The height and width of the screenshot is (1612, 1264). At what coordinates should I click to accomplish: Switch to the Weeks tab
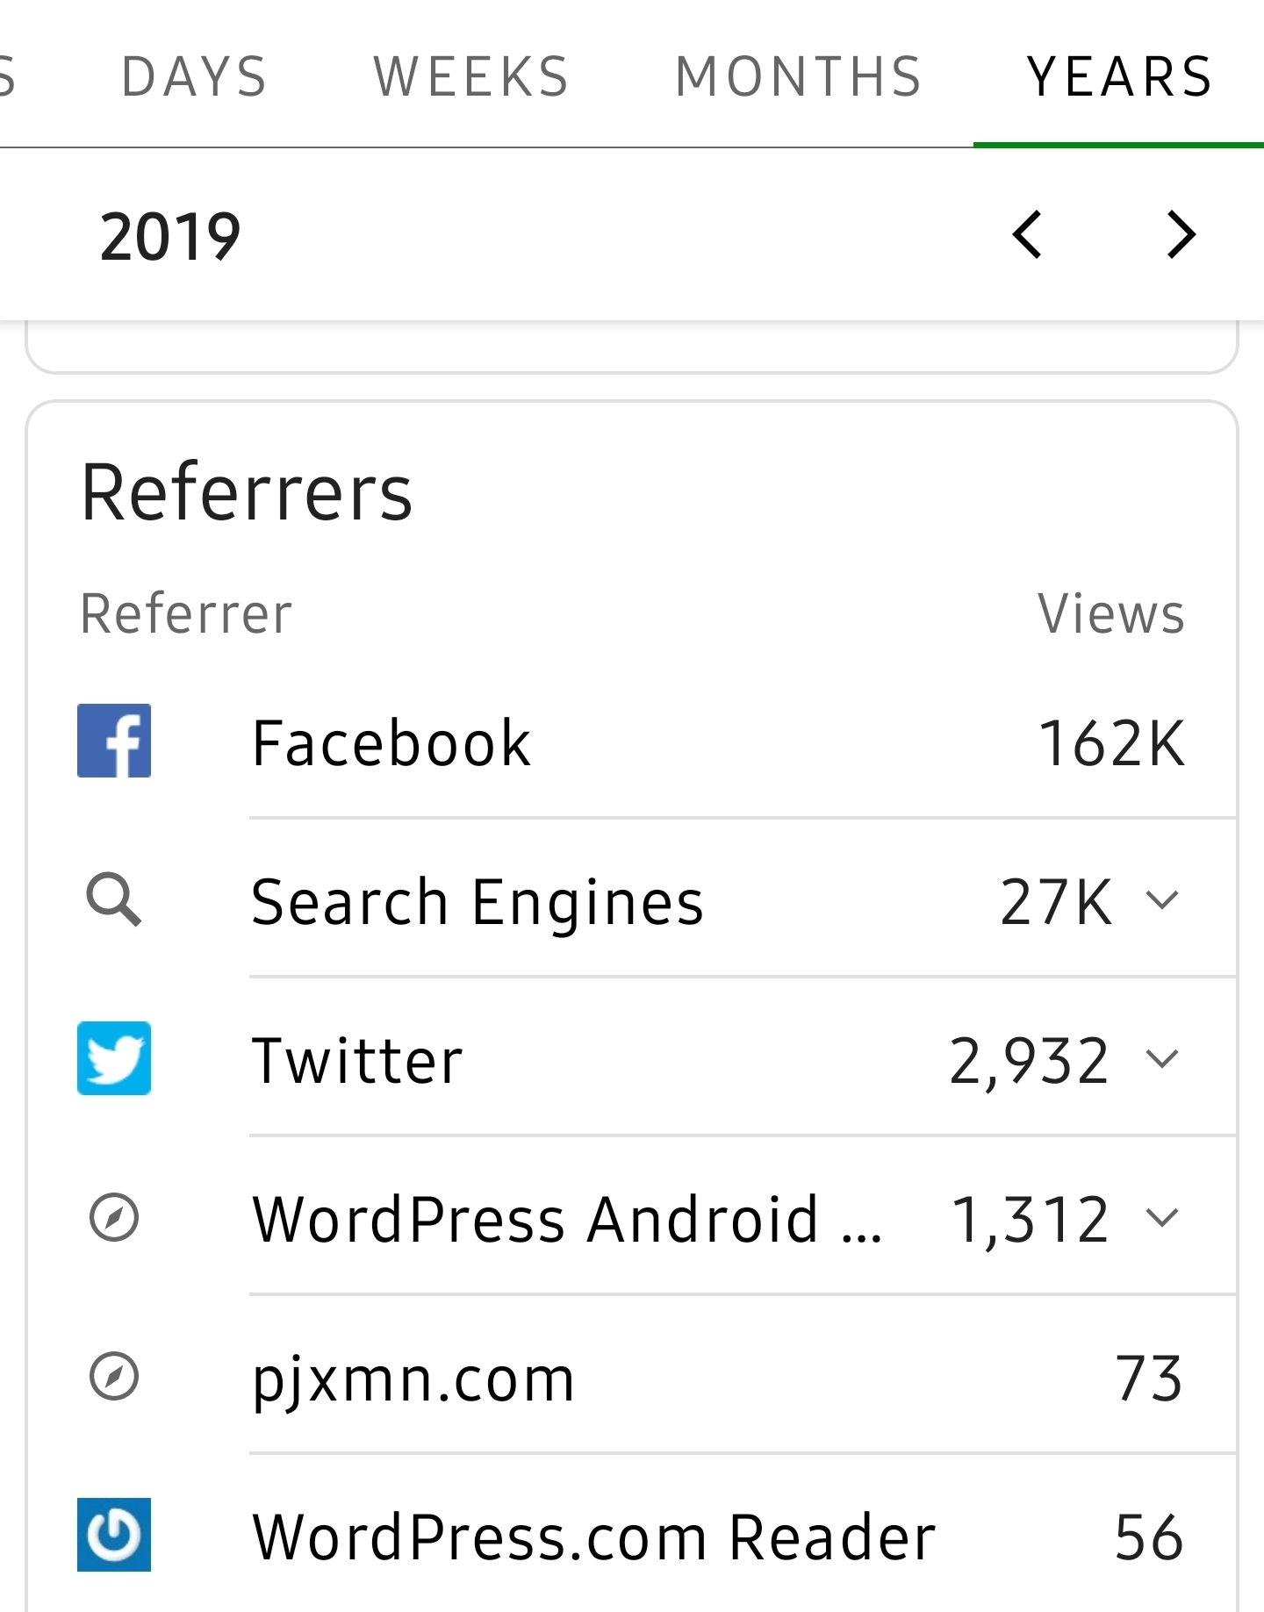click(471, 76)
